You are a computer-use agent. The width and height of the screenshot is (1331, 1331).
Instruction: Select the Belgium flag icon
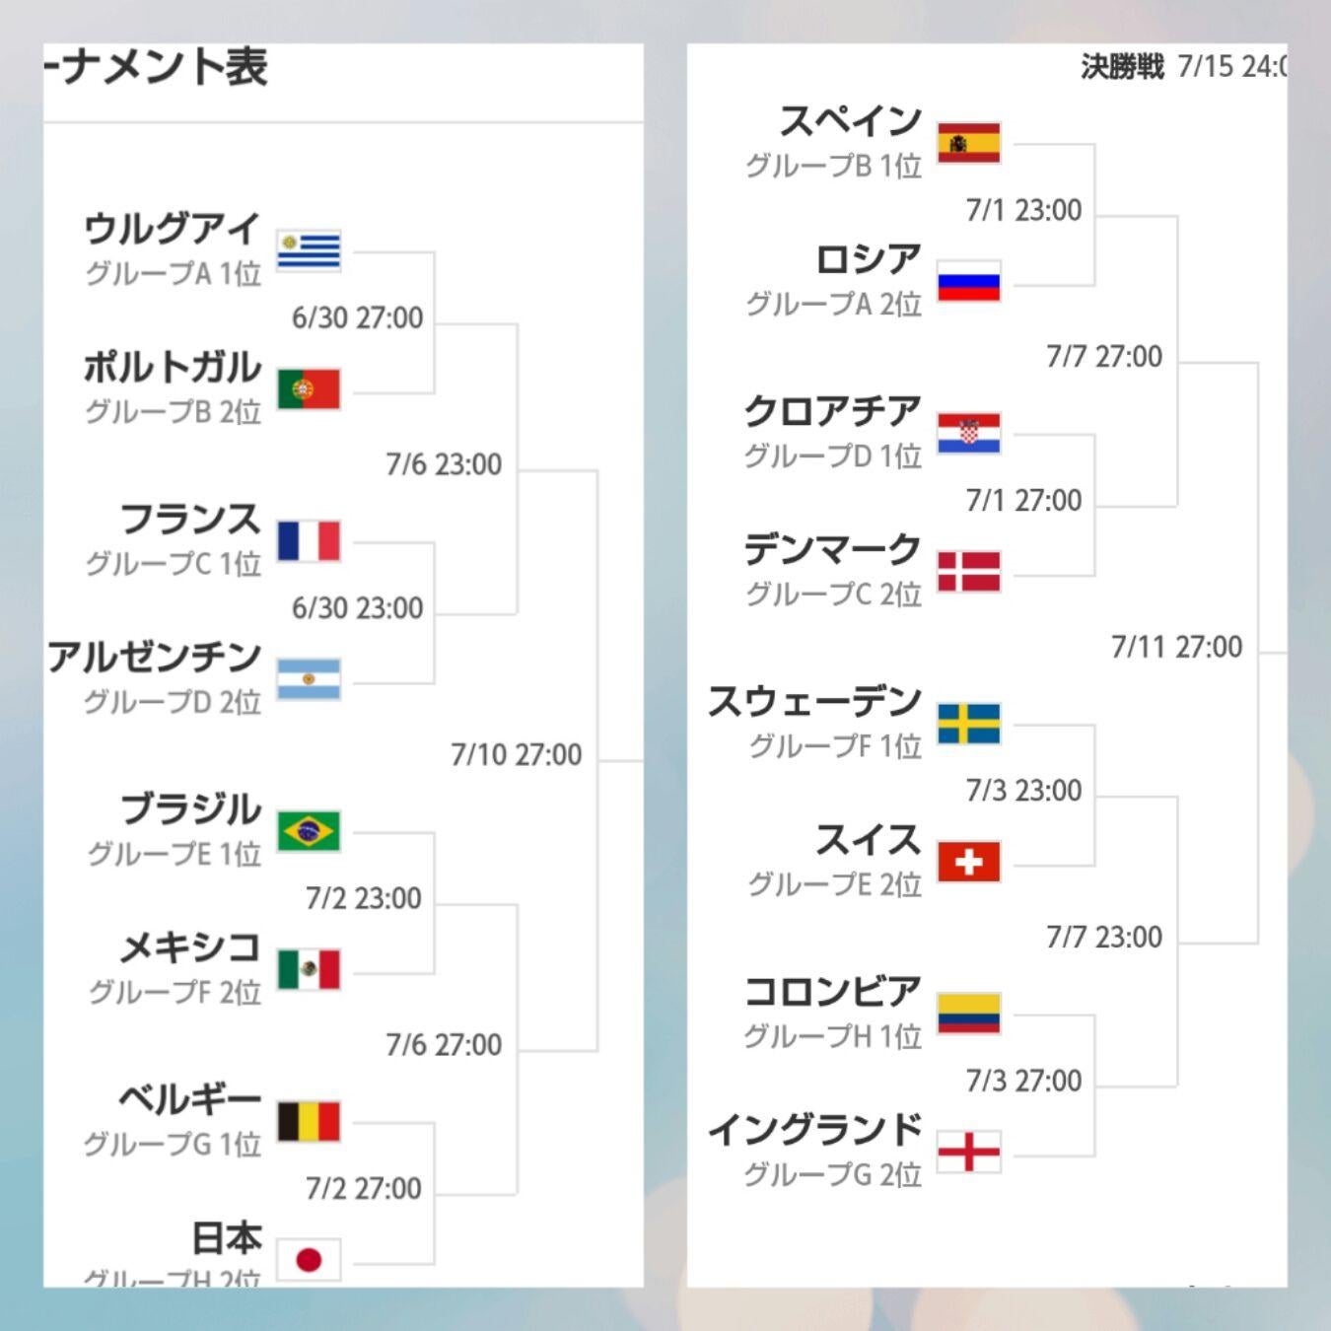309,1122
